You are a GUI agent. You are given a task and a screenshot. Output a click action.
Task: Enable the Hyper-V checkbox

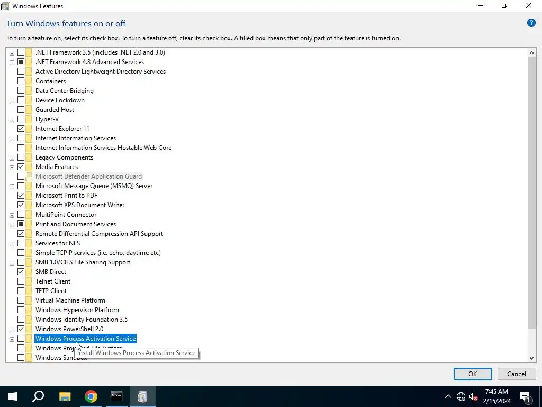click(x=21, y=119)
